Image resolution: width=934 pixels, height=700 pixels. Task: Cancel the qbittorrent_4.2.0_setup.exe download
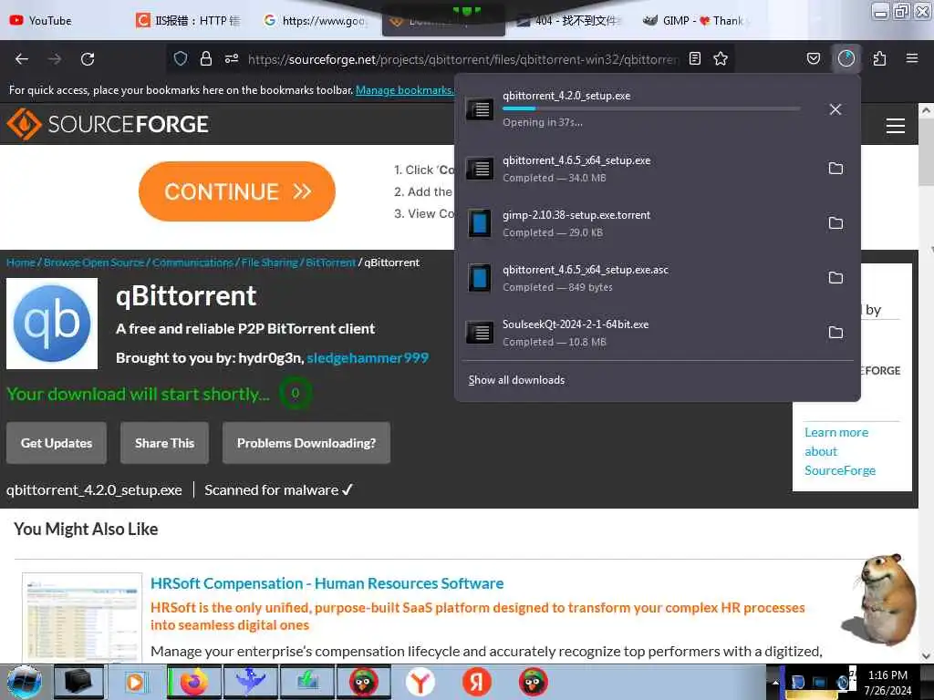tap(835, 109)
